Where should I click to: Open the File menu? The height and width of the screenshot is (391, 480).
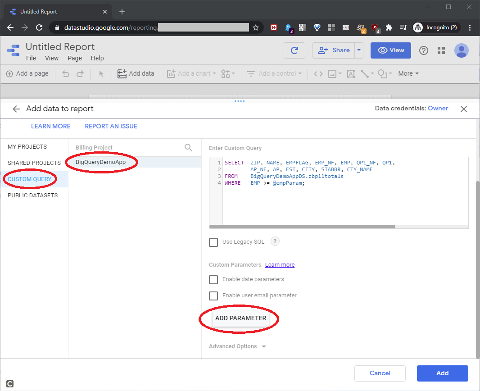pos(31,58)
